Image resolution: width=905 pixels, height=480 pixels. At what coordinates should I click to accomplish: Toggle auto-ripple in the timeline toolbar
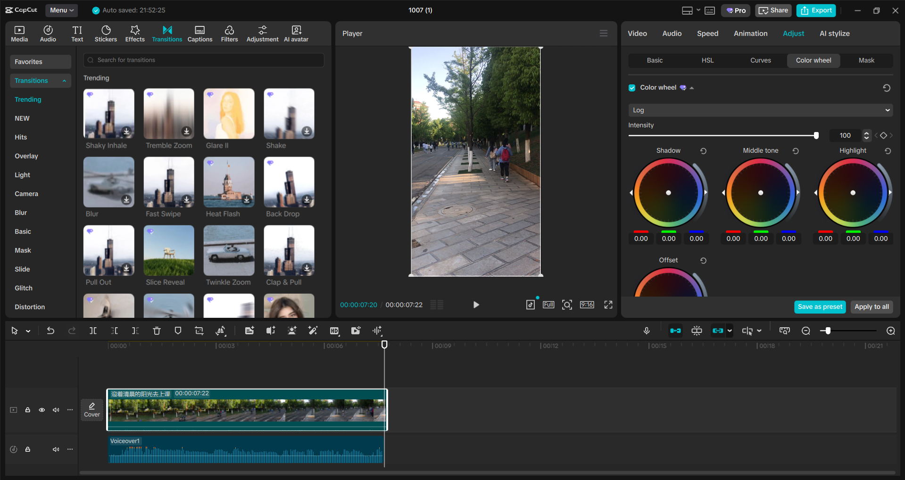(x=675, y=331)
